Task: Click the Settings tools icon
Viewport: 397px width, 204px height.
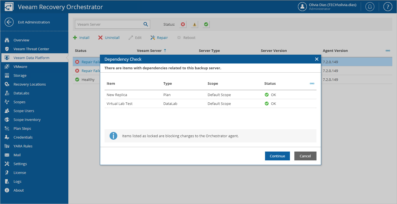Action: coord(7,164)
